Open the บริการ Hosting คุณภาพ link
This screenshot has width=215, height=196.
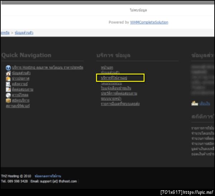[x=48, y=67]
